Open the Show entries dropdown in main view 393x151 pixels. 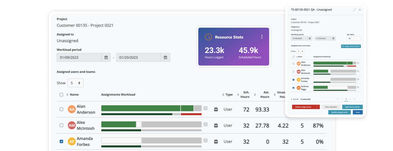(x=75, y=83)
